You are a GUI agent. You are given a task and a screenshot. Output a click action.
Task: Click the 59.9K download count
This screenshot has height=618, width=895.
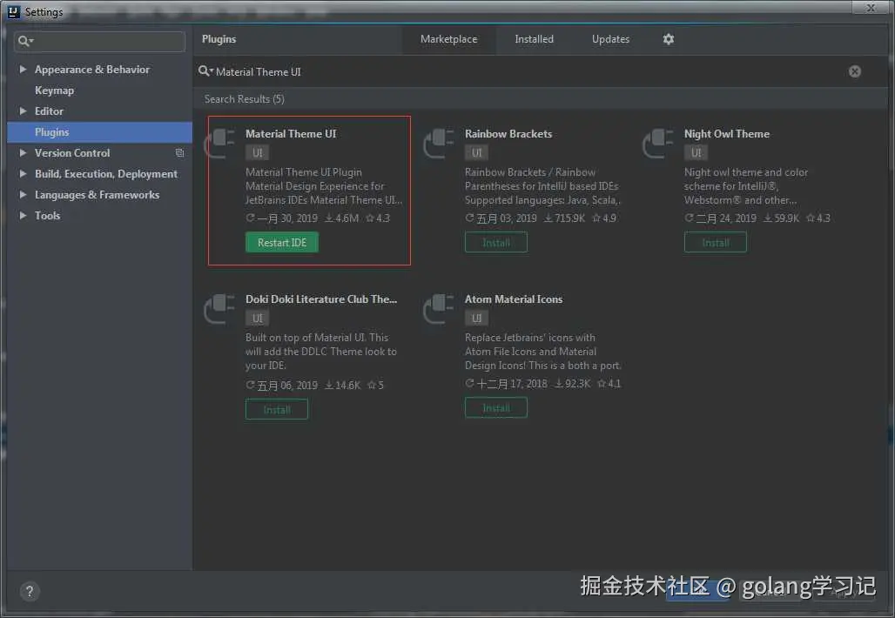pos(782,218)
